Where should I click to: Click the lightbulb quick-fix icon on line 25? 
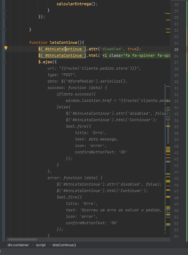pyautogui.click(x=5, y=48)
